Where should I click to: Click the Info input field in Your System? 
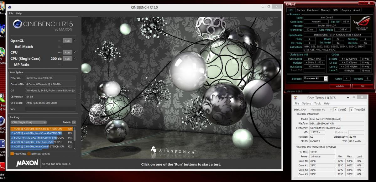50,109
